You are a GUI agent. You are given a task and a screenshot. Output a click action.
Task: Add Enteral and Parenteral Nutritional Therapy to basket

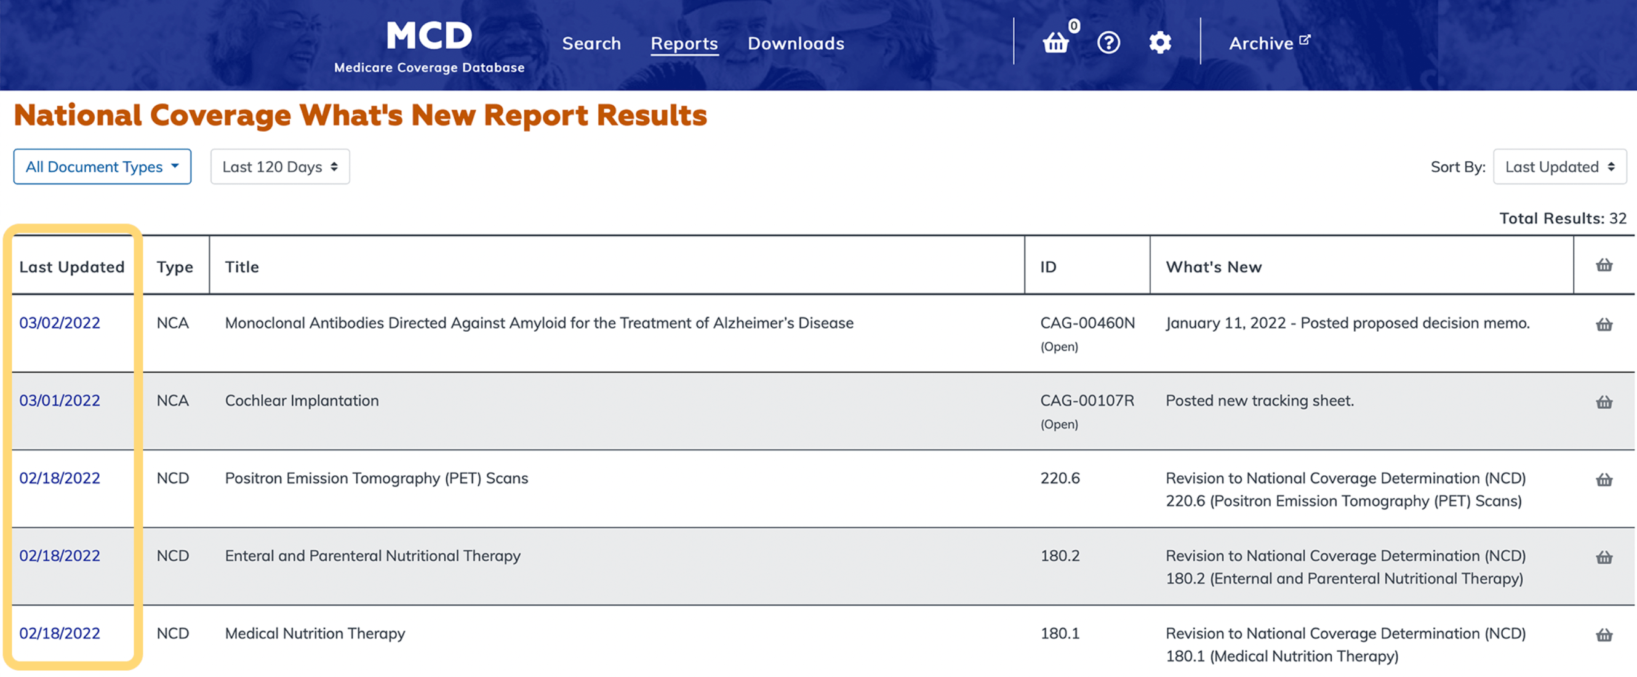[x=1603, y=557]
